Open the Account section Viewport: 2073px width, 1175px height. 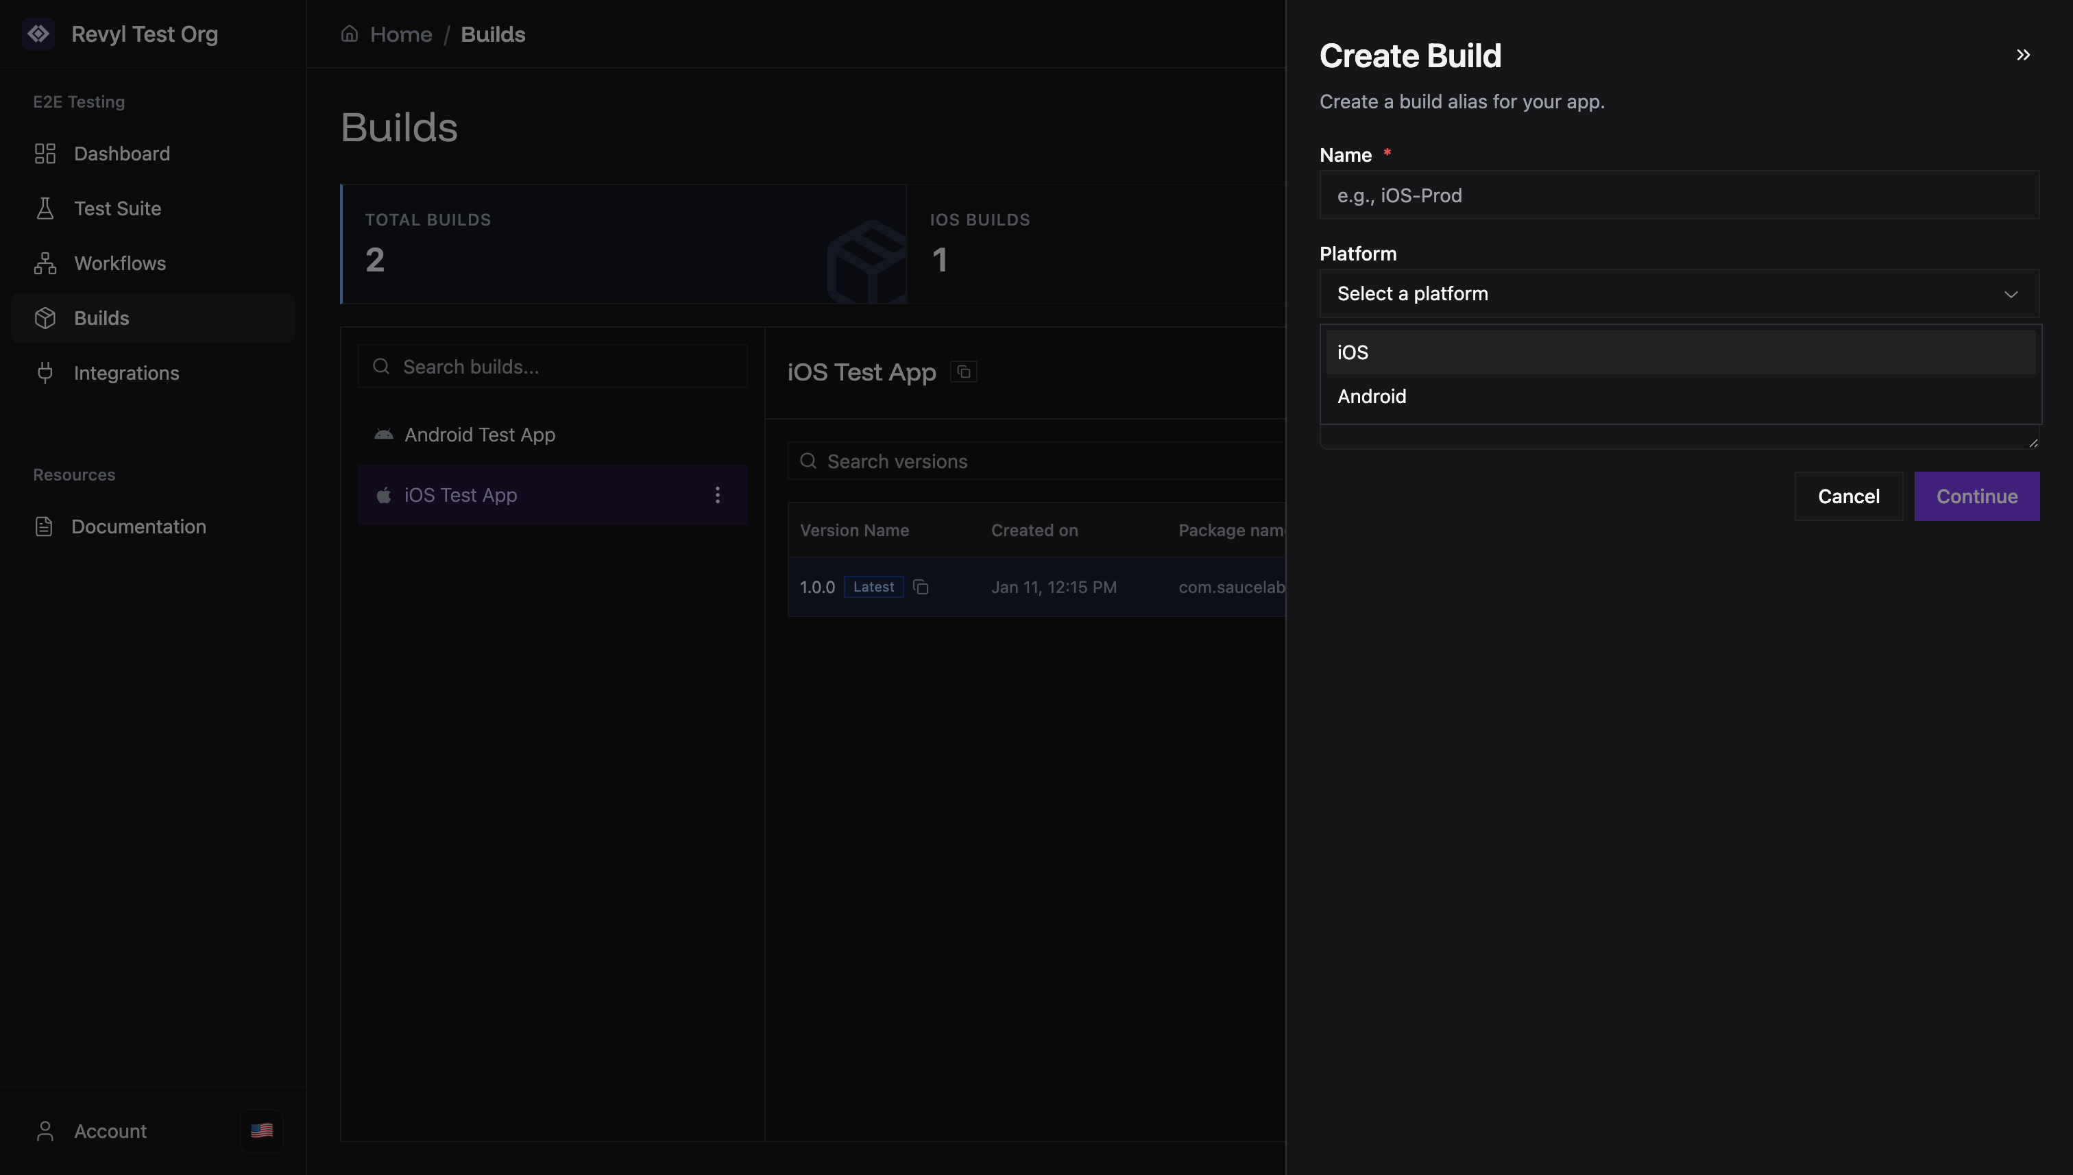[x=109, y=1130]
